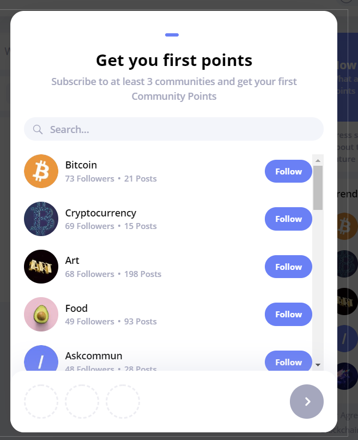
Task: Click the blue drag handle at top
Action: 172,35
